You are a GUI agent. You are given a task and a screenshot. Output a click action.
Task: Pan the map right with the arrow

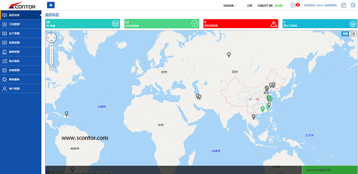click(x=54, y=38)
